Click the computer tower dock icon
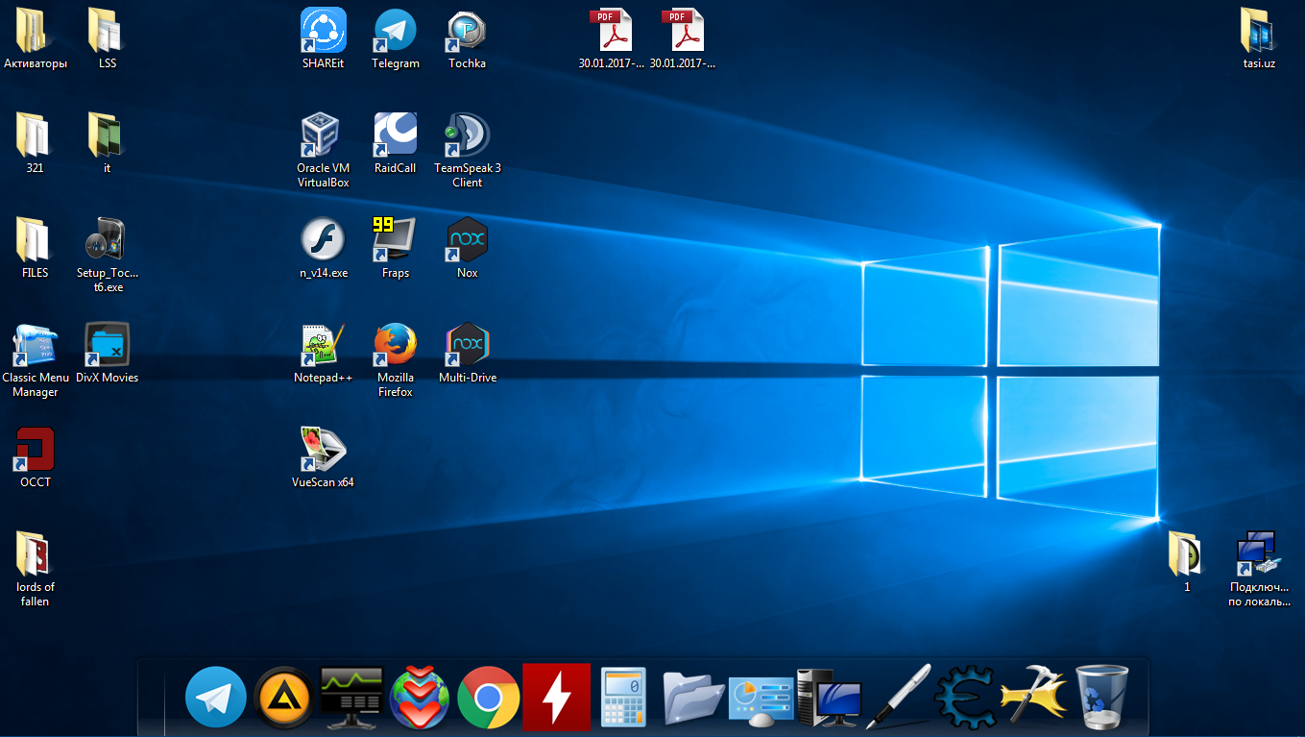1305x737 pixels. [x=829, y=699]
